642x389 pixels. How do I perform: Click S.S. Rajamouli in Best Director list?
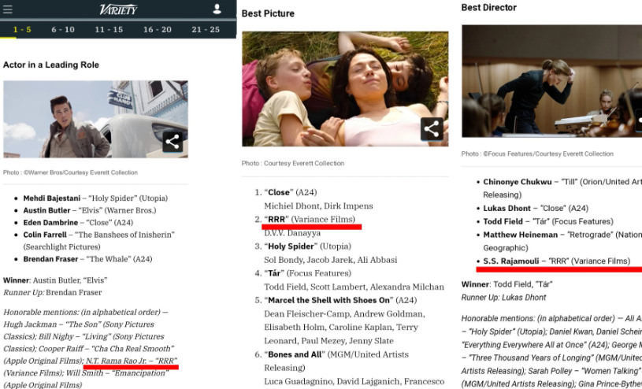511,261
